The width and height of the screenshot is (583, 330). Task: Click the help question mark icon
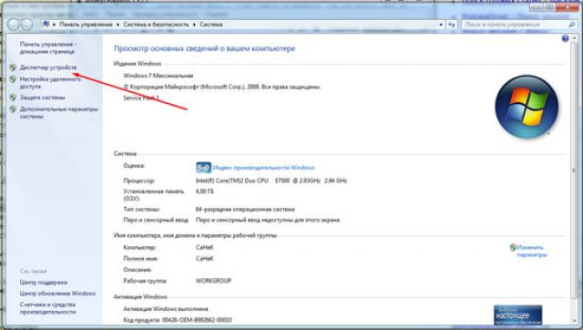pyautogui.click(x=565, y=38)
